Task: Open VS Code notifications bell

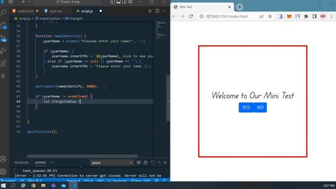Action: click(x=164, y=181)
